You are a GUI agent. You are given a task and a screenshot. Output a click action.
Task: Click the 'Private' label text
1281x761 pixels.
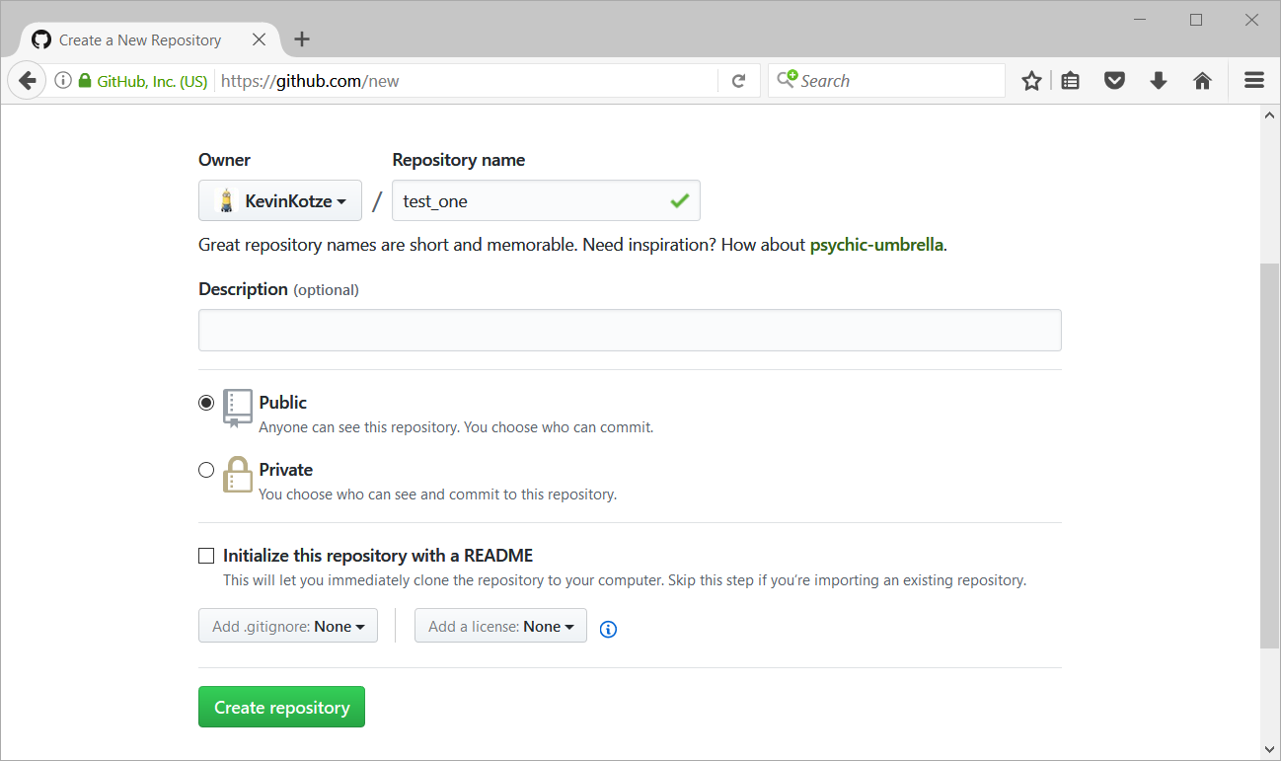[x=286, y=470]
